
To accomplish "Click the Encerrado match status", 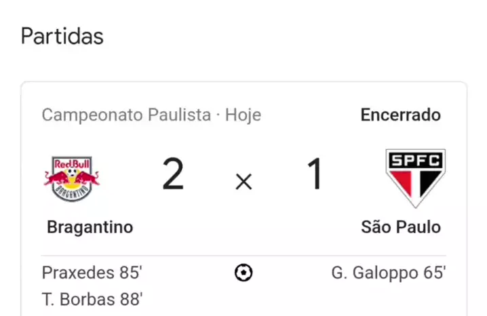I will point(400,115).
